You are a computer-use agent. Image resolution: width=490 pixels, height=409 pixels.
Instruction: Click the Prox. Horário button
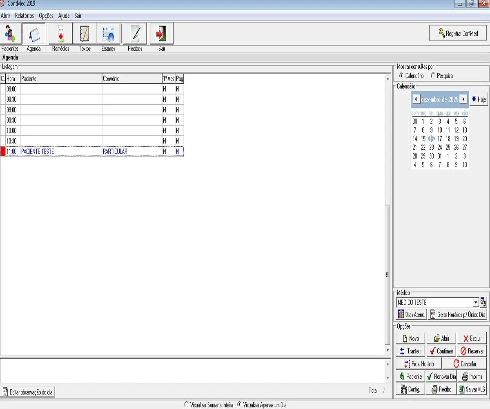(x=419, y=364)
